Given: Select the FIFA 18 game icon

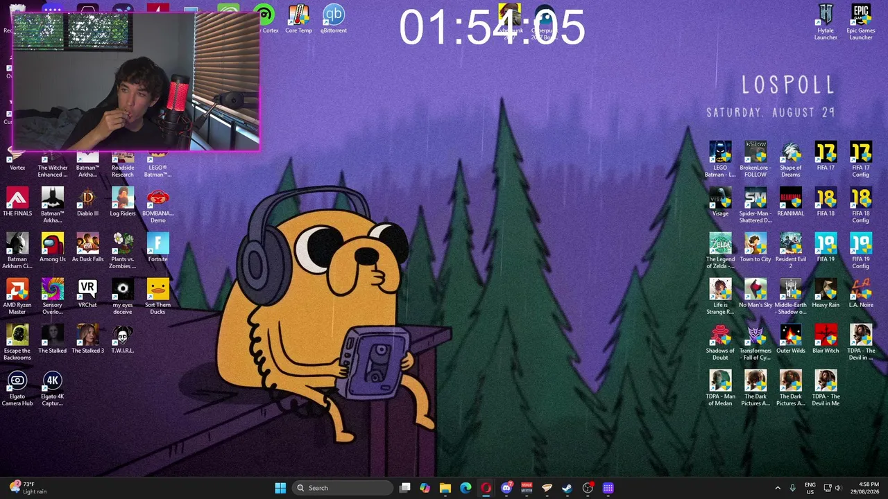Looking at the screenshot, I should (x=826, y=202).
